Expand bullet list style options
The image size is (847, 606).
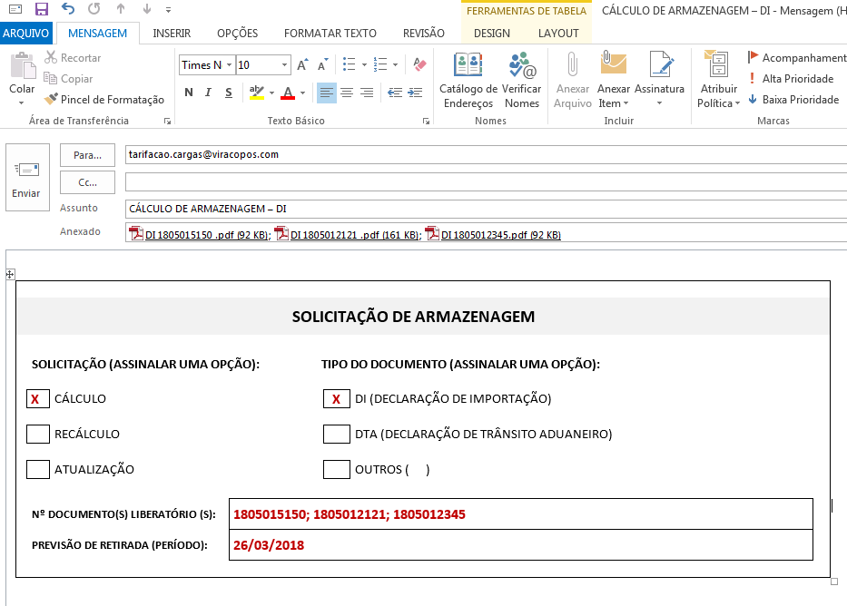364,64
